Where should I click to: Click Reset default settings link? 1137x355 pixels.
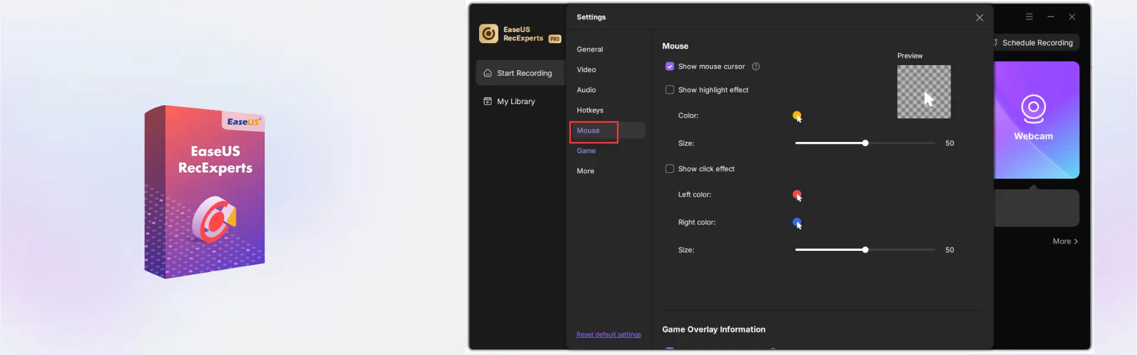(x=609, y=335)
